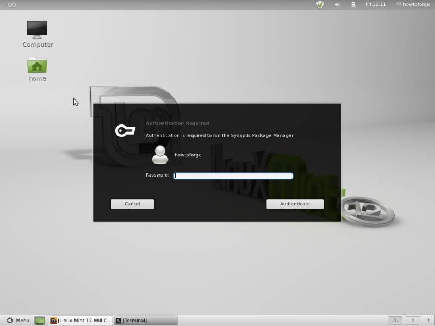Click the howtoforge user avatar
This screenshot has width=435, height=326.
(x=160, y=155)
